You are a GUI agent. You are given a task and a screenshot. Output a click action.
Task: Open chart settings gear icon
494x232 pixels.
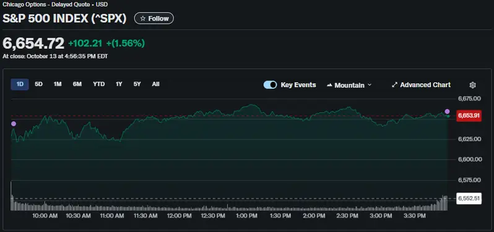pyautogui.click(x=472, y=85)
